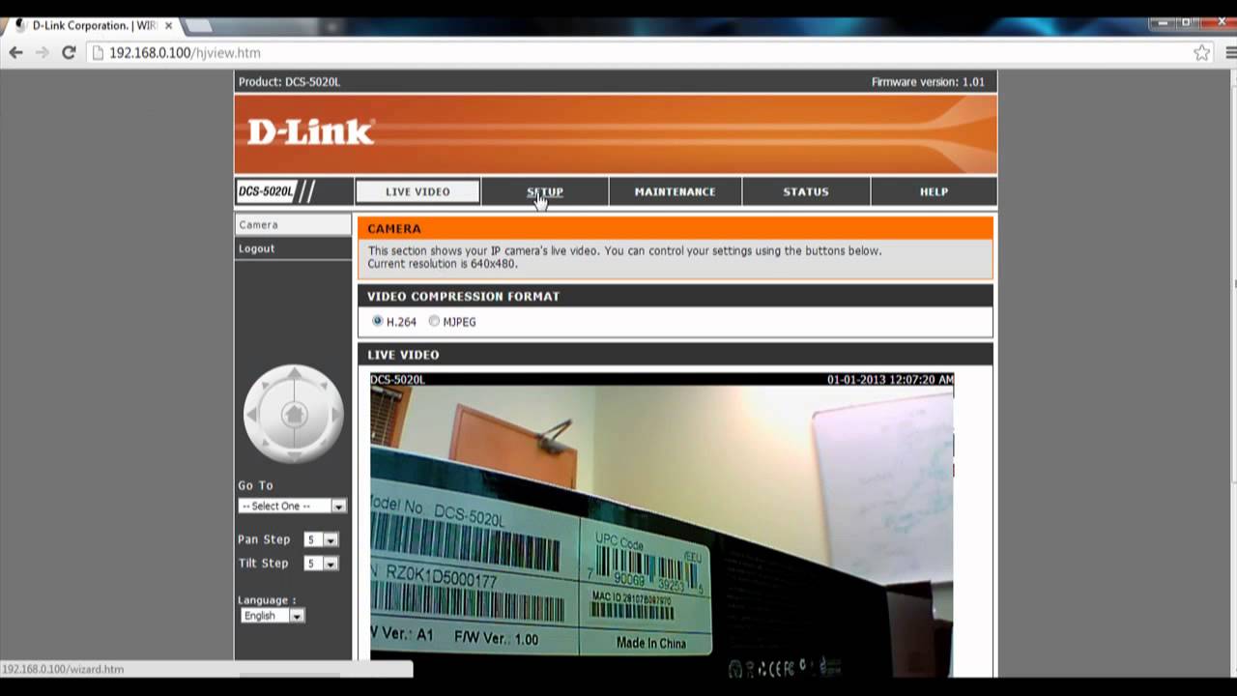Click the 'Product: DCS-5020L' text

(289, 82)
